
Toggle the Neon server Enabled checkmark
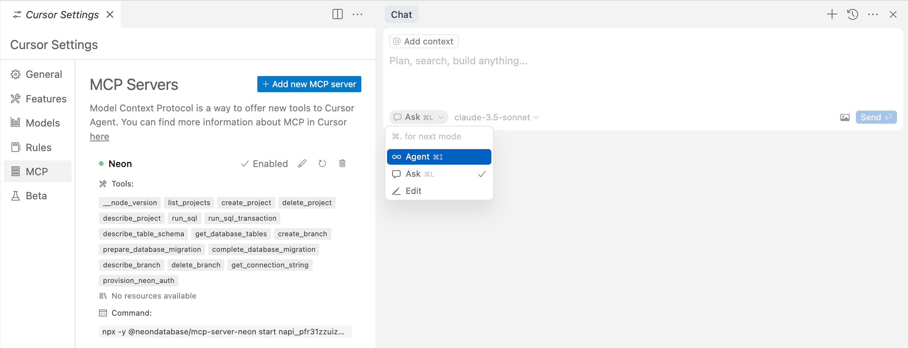[x=264, y=163]
